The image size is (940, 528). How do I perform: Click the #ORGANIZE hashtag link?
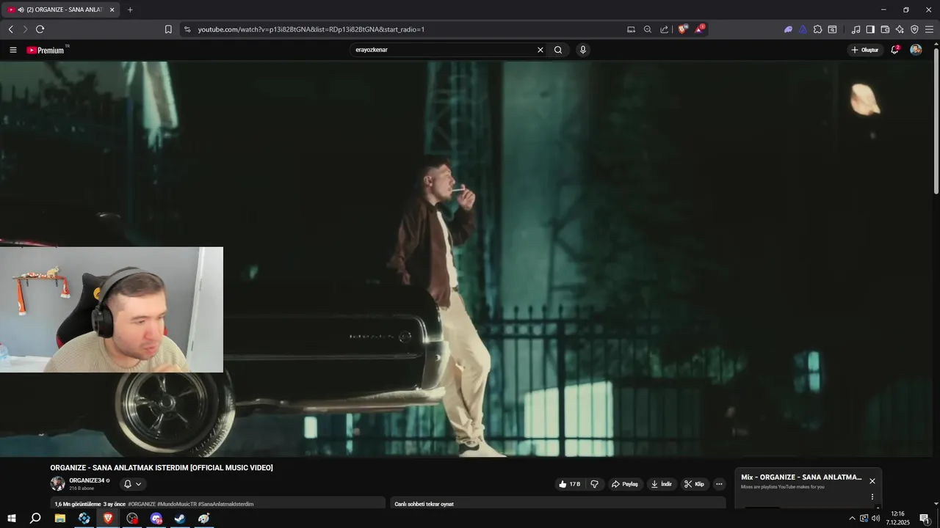click(142, 504)
